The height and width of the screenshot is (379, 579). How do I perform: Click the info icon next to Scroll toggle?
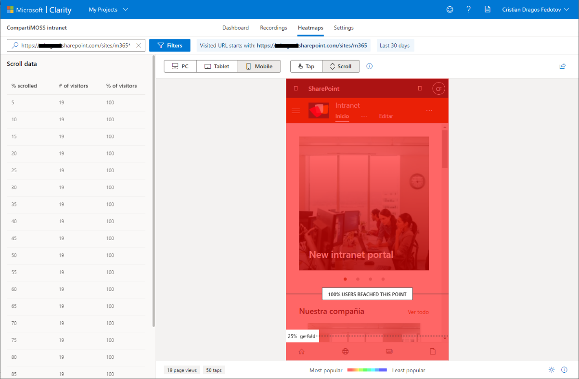[369, 66]
